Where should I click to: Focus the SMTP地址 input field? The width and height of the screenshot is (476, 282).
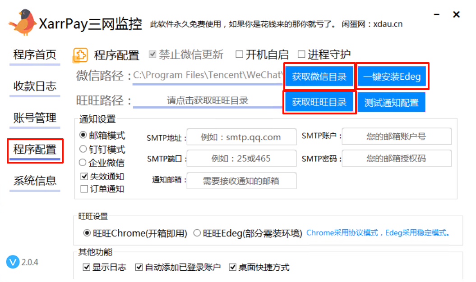click(x=241, y=137)
